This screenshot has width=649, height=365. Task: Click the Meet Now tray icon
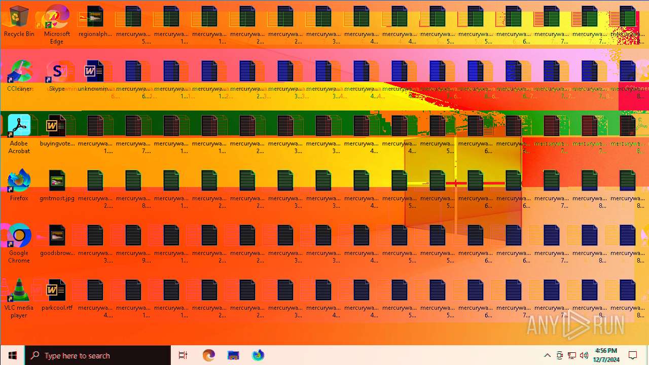(x=560, y=355)
